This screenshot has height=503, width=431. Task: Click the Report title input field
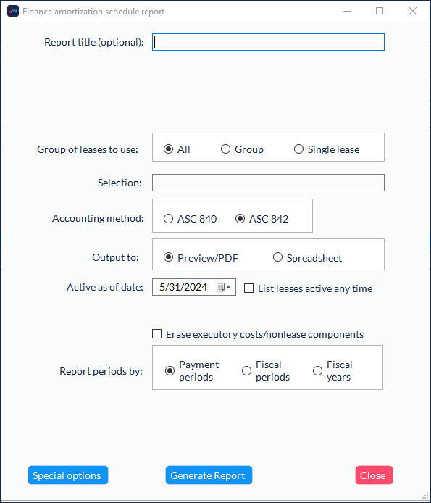point(268,42)
